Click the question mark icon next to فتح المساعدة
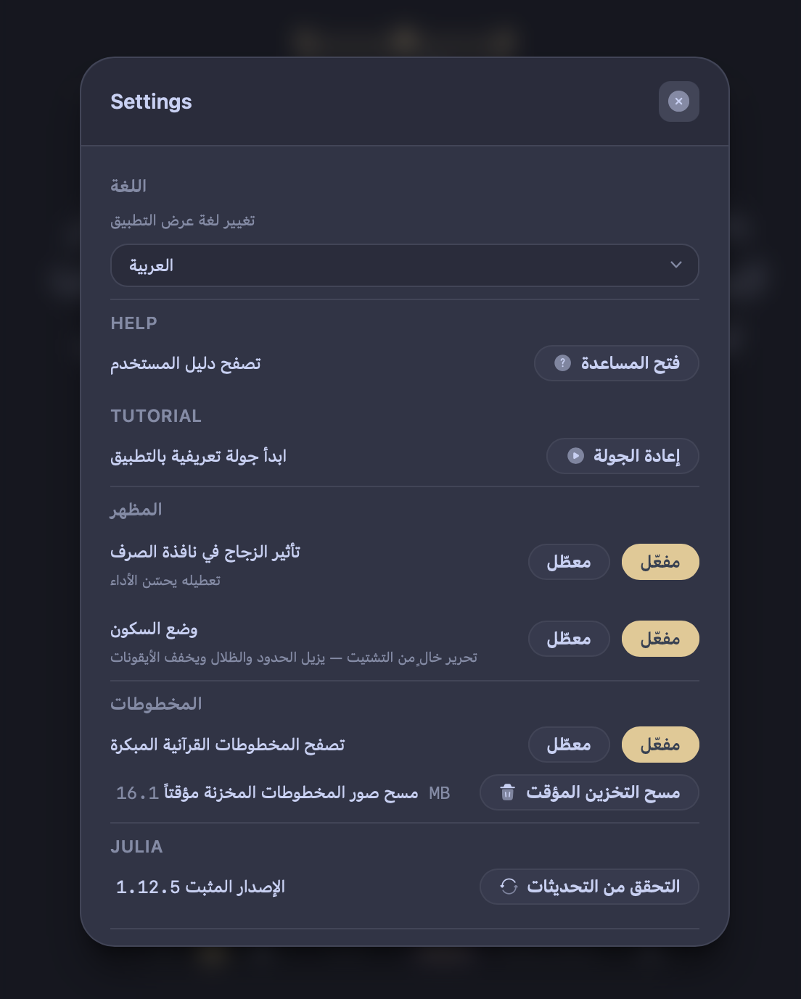The width and height of the screenshot is (801, 999). (563, 363)
